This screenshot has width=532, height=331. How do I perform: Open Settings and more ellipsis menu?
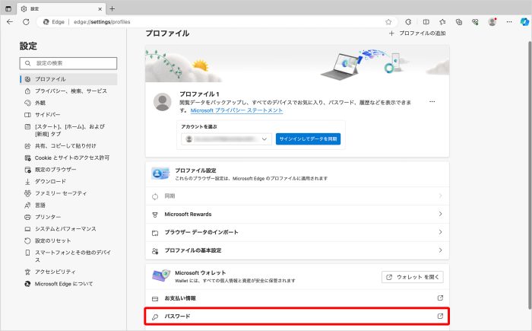[510, 22]
